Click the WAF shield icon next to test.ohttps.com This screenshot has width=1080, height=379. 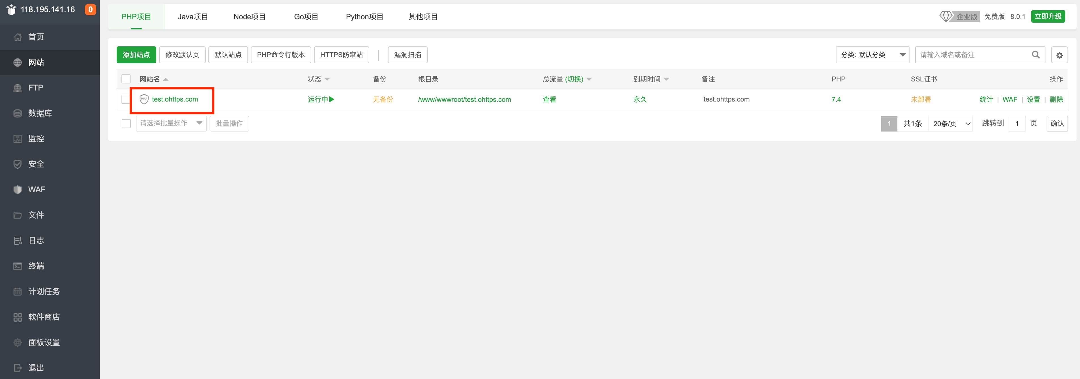click(x=144, y=99)
